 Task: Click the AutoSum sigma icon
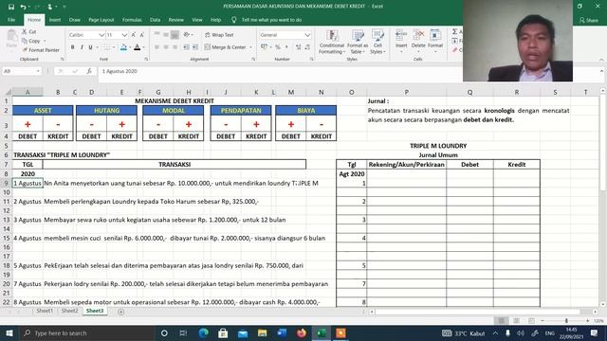pyautogui.click(x=455, y=31)
